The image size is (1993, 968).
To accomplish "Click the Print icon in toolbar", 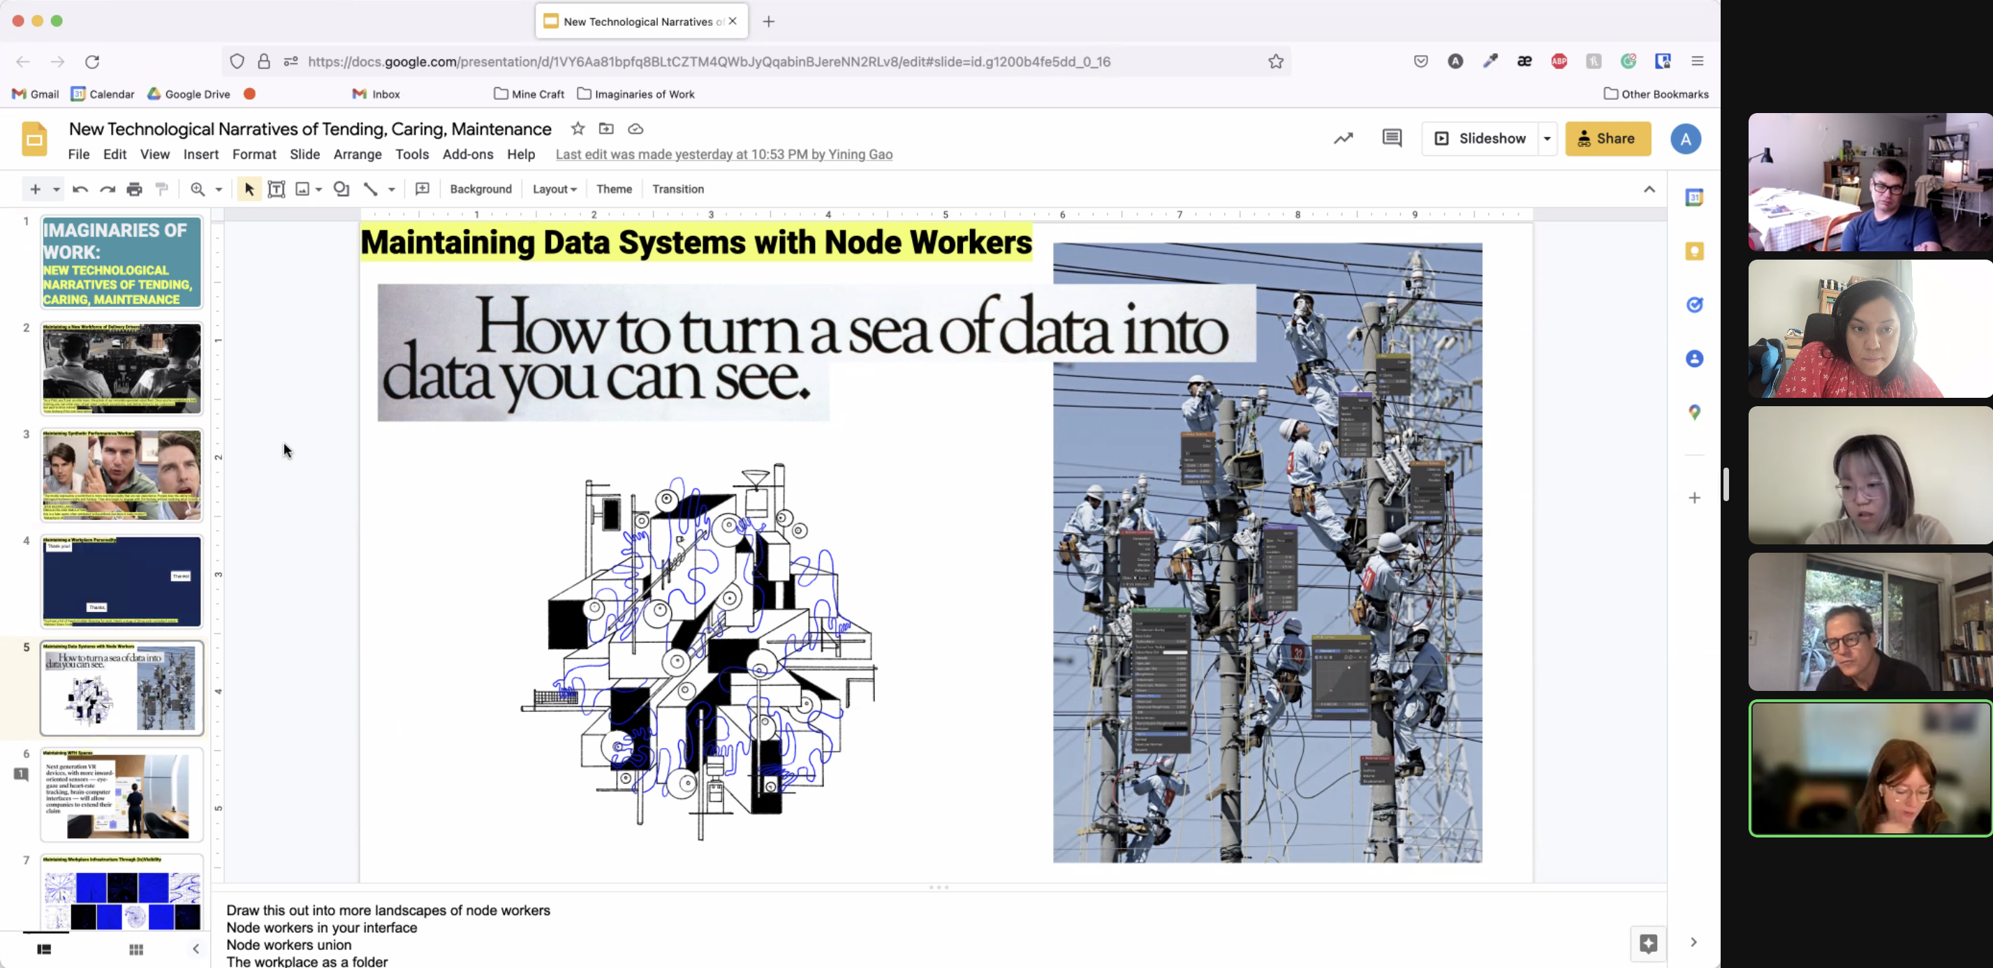I will click(x=135, y=188).
